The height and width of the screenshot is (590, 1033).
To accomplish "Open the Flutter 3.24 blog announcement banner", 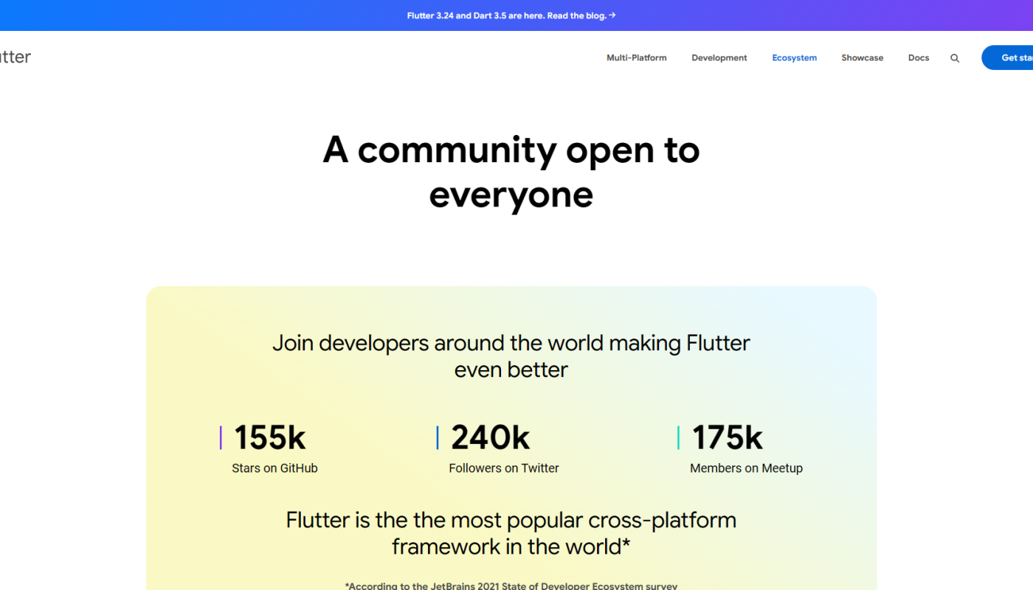I will [511, 15].
